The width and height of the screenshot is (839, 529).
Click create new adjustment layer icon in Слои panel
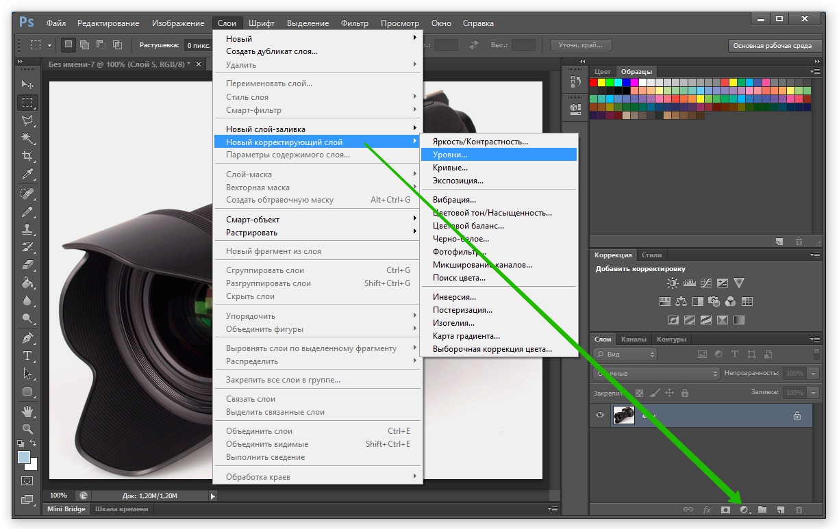pyautogui.click(x=744, y=509)
